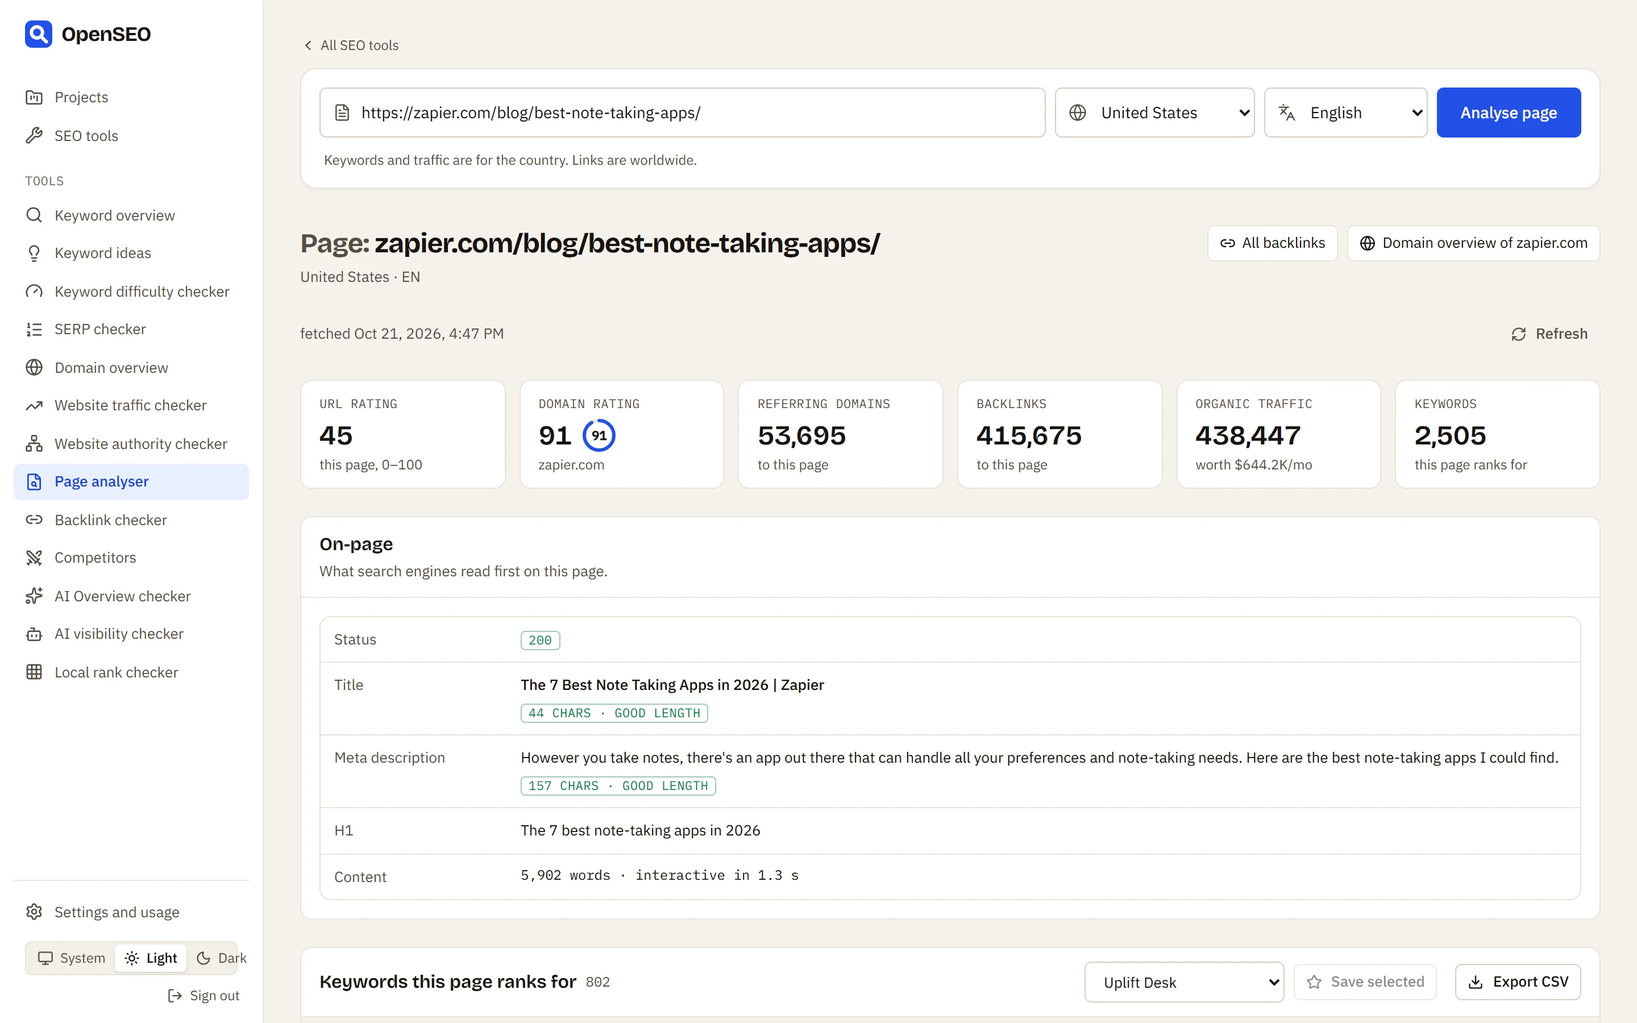This screenshot has height=1023, width=1637.
Task: Click the Domain Rating 91 gauge
Action: (599, 436)
